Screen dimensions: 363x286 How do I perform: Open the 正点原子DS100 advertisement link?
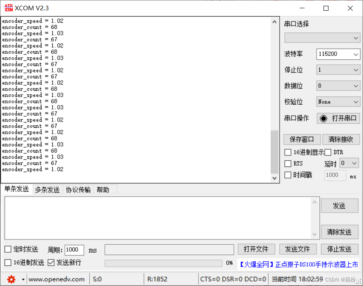[x=298, y=265]
